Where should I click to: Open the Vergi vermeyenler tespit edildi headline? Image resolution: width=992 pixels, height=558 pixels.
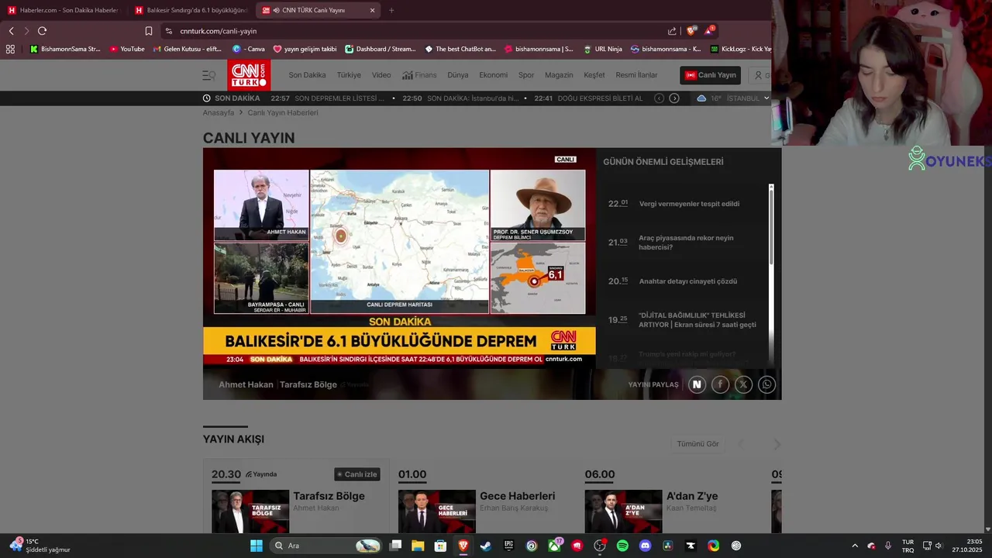[x=689, y=204]
